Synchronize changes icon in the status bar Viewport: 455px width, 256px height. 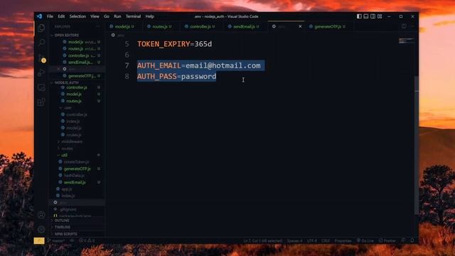coord(72,240)
